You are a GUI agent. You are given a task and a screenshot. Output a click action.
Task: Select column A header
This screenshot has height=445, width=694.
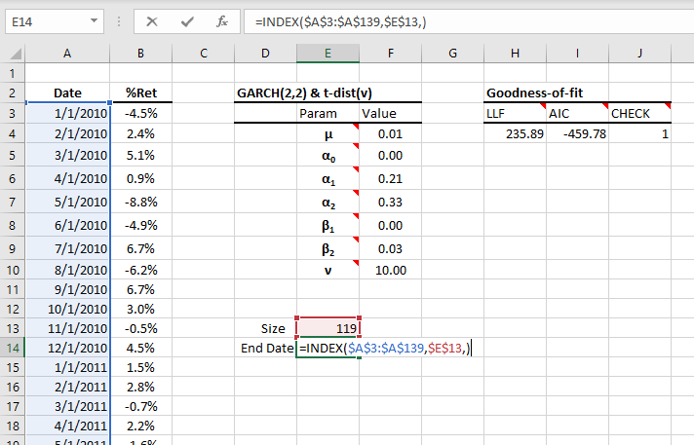pos(67,54)
